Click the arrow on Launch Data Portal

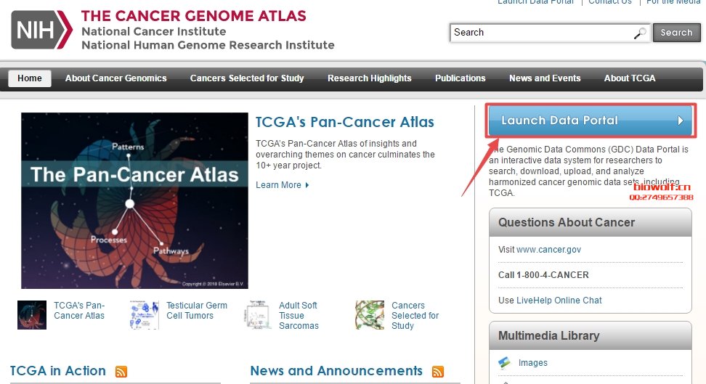tap(681, 120)
